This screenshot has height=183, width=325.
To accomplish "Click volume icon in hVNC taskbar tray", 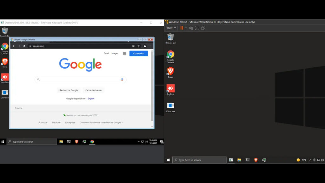I will [x=146, y=142].
